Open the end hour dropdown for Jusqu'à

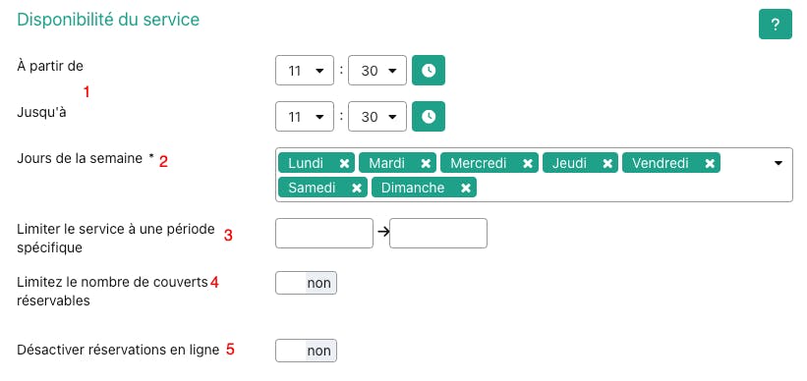click(x=305, y=117)
